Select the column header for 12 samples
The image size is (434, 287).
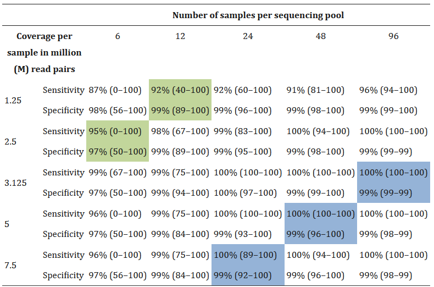tap(180, 36)
